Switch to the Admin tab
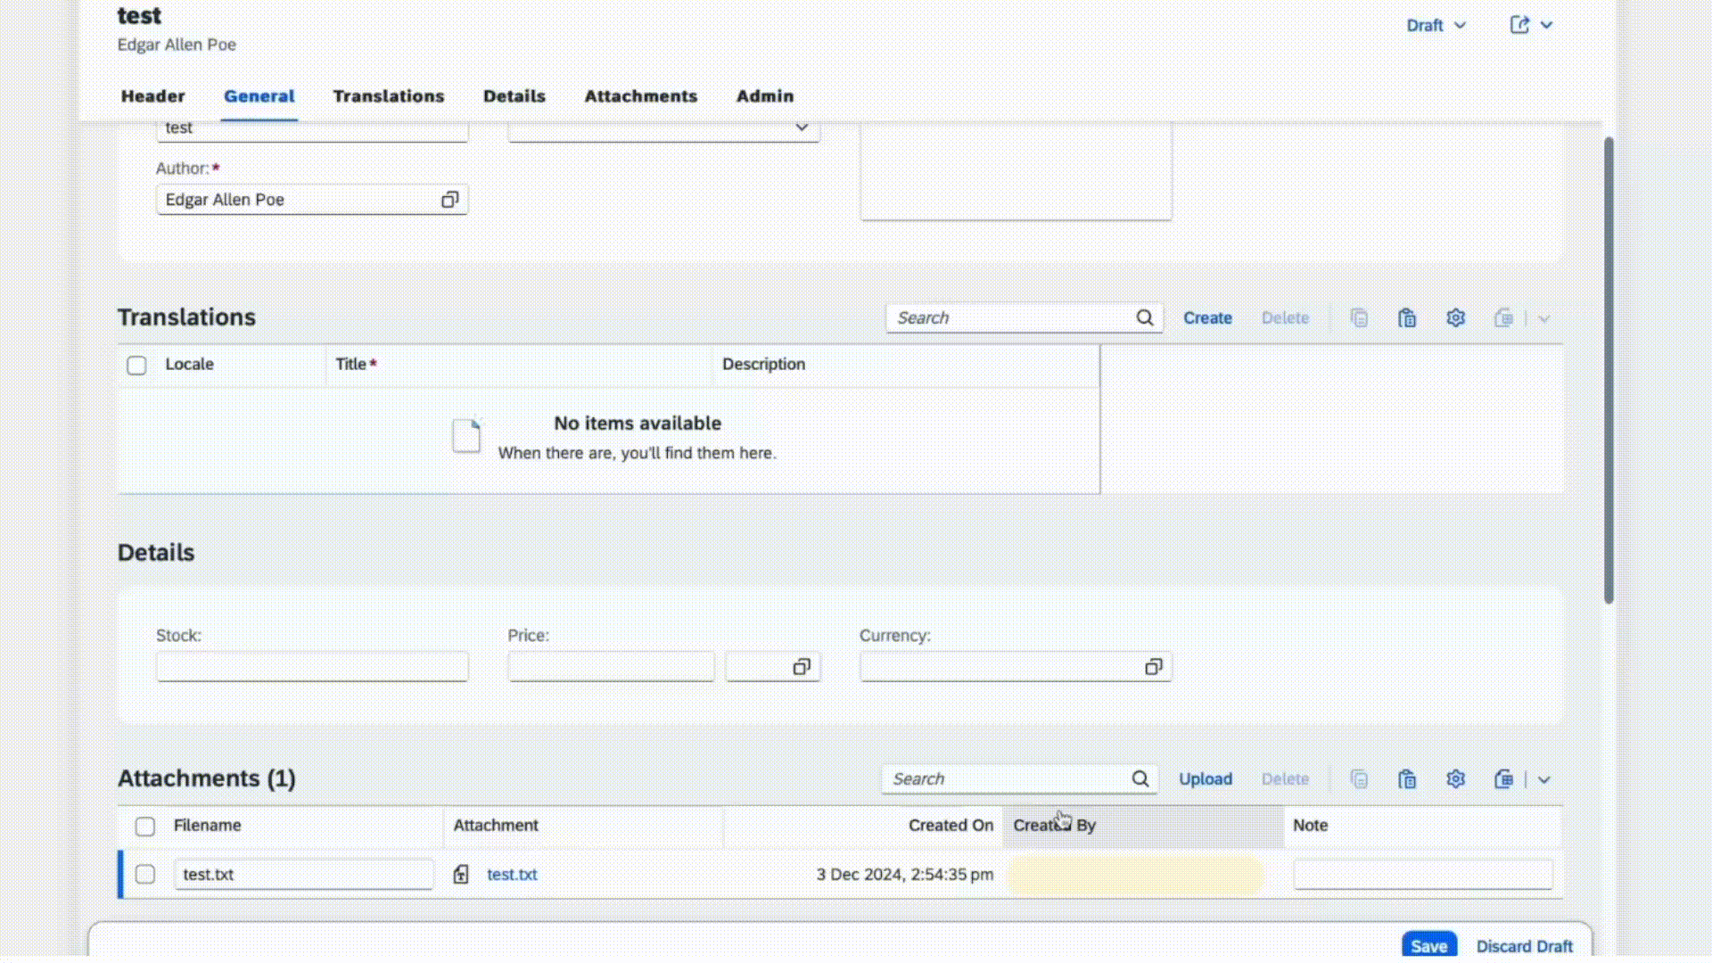 pyautogui.click(x=765, y=96)
